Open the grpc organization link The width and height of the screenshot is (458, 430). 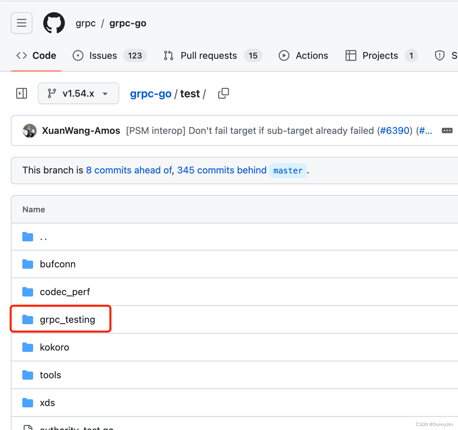click(x=85, y=23)
